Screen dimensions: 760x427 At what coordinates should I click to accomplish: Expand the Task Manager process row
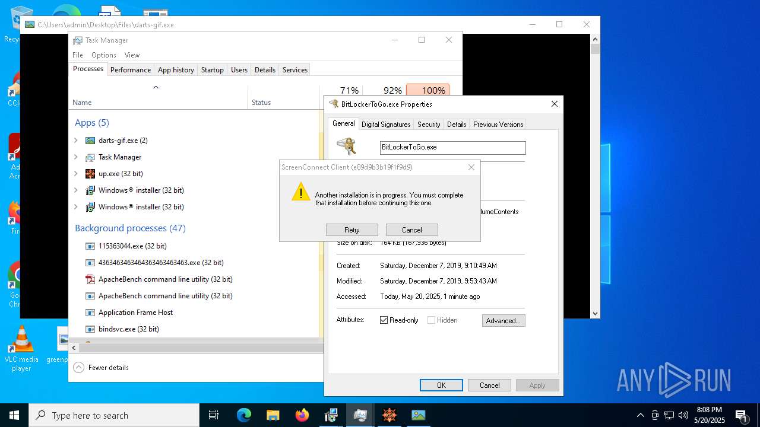[75, 157]
